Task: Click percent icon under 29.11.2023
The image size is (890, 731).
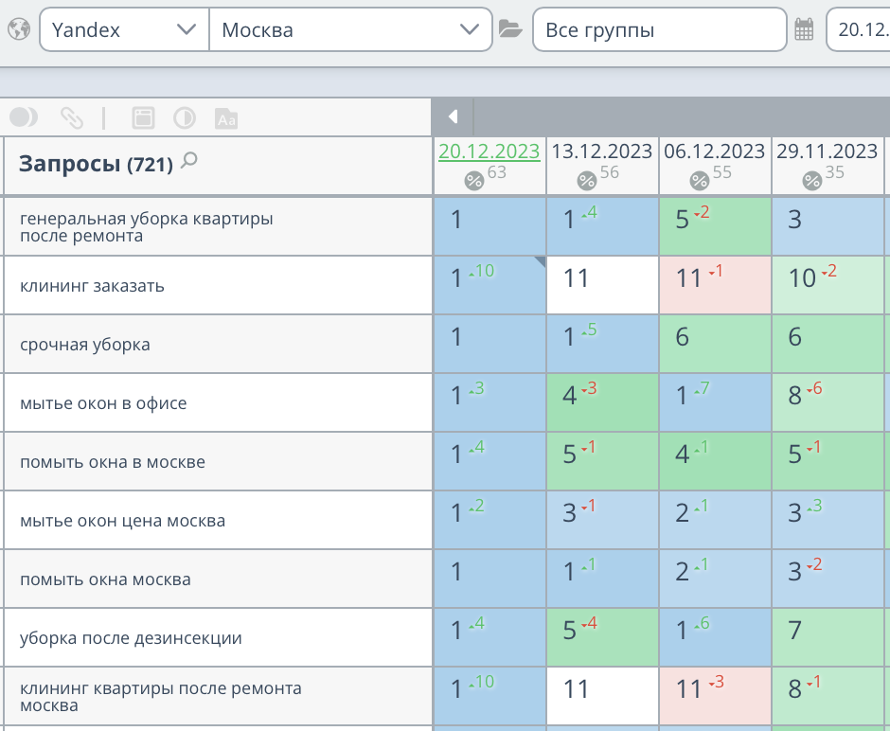Action: 811,180
